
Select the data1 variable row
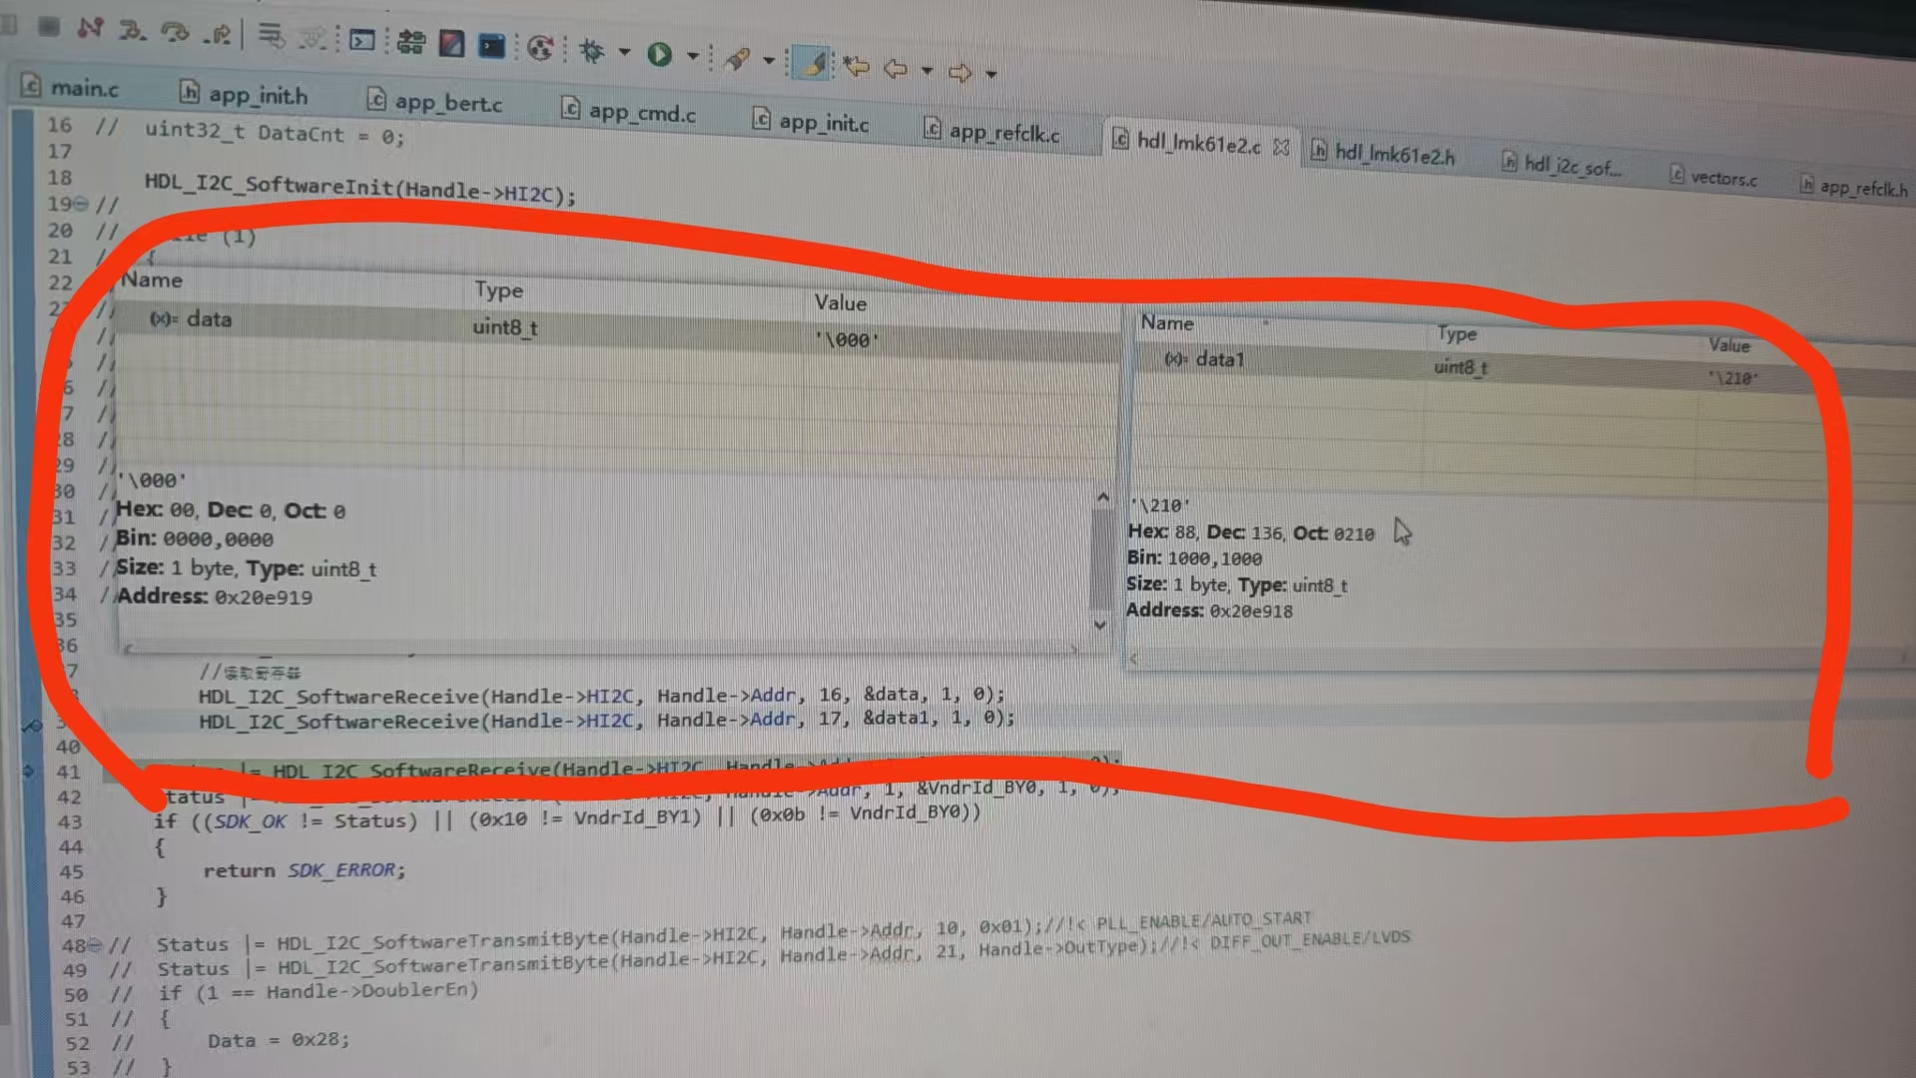click(x=1524, y=368)
